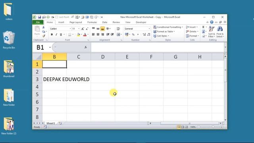
Task: Open the File tab
Action: pos(38,22)
